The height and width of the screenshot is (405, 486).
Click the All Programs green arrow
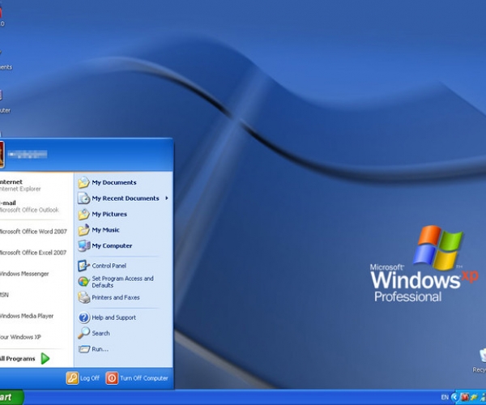click(x=45, y=359)
